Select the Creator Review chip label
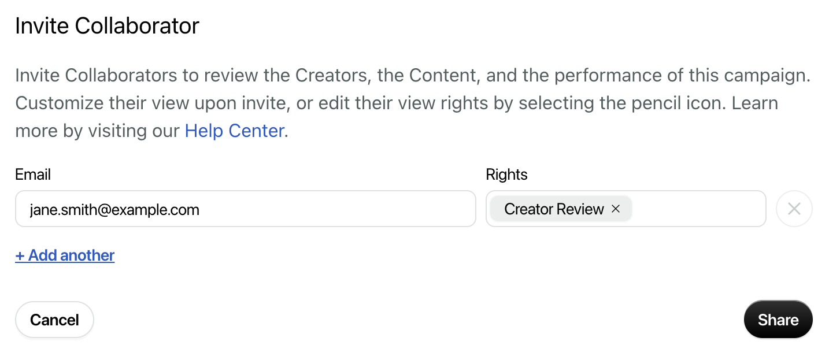The height and width of the screenshot is (356, 829). coord(554,209)
